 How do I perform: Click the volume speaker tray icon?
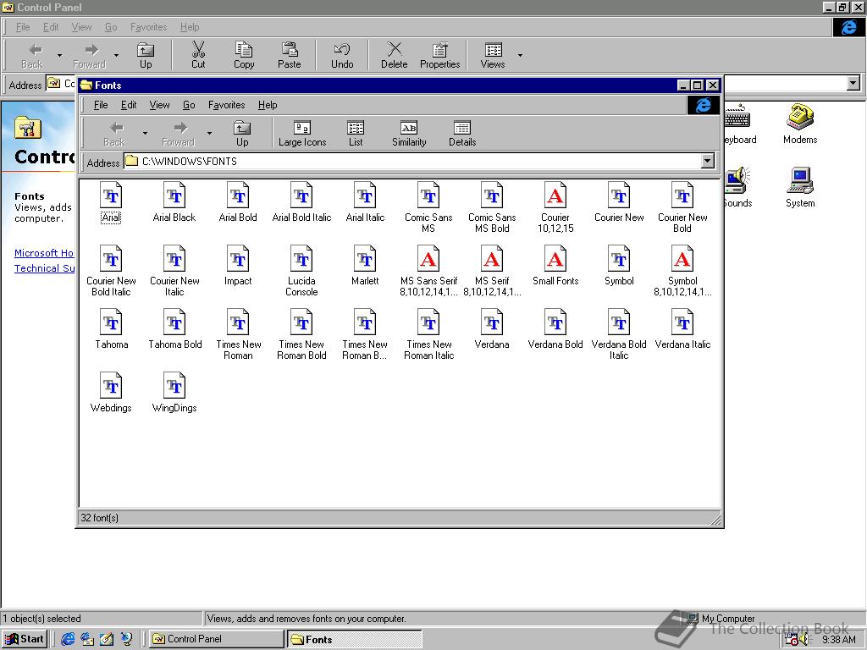[x=804, y=640]
